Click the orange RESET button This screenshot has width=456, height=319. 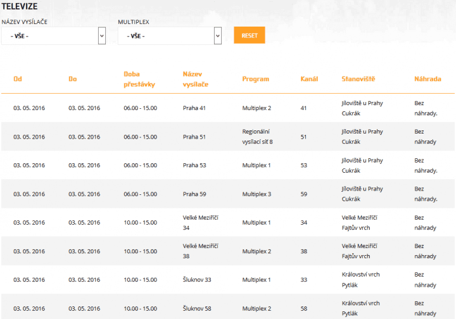[250, 35]
